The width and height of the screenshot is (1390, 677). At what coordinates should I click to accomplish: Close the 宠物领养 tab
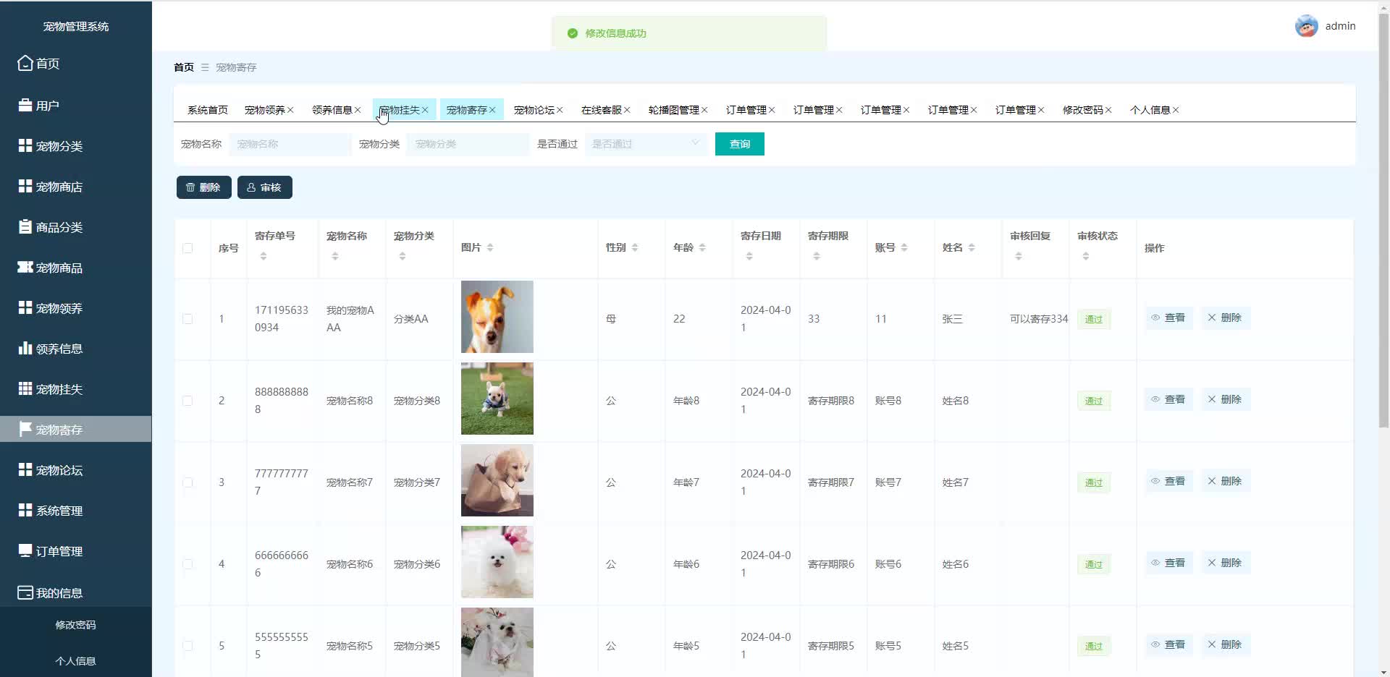[290, 110]
